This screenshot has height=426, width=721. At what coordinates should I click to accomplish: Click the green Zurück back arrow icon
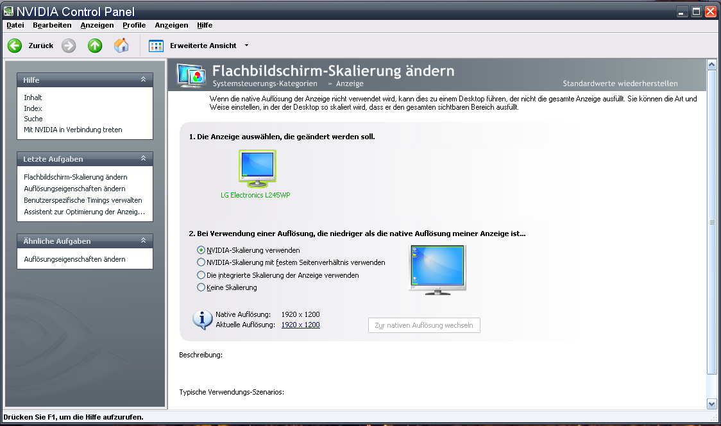[x=15, y=46]
